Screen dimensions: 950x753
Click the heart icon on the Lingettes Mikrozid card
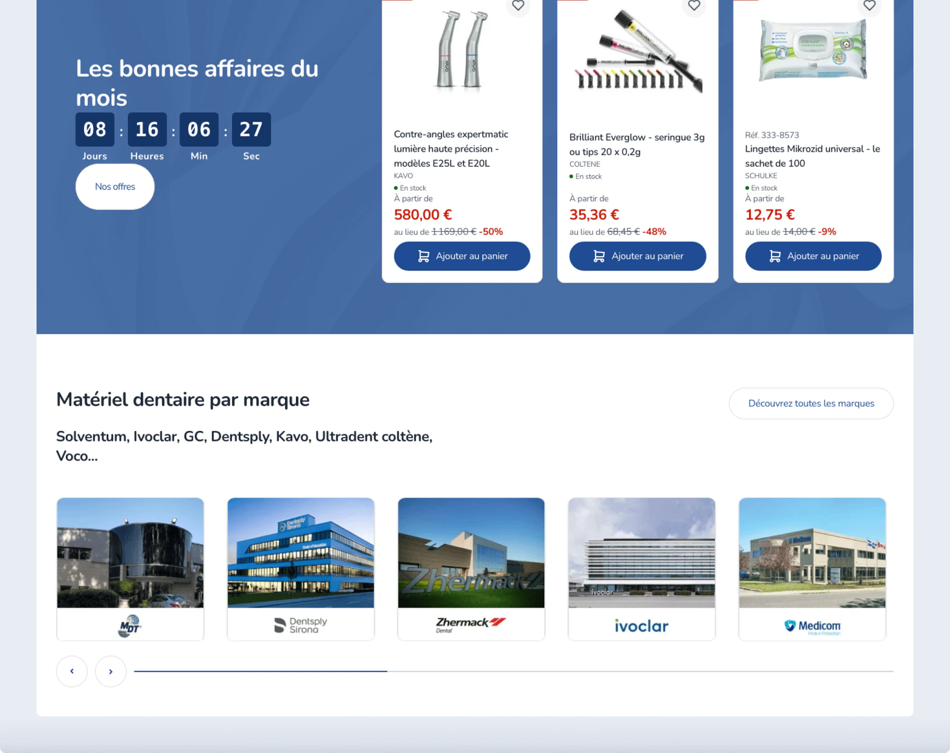[x=869, y=5]
